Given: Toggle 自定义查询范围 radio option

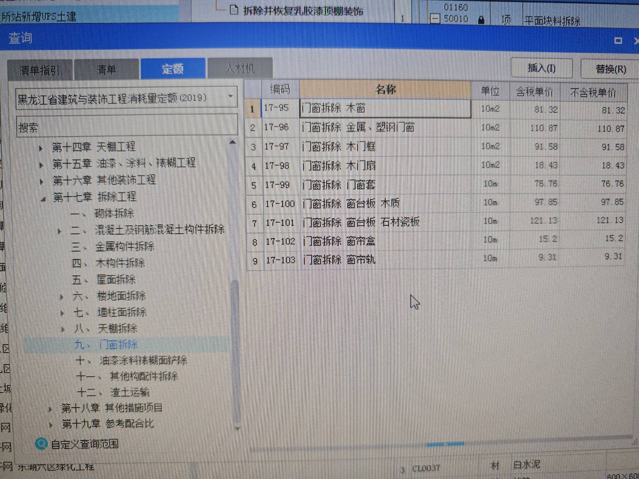Looking at the screenshot, I should tap(41, 444).
